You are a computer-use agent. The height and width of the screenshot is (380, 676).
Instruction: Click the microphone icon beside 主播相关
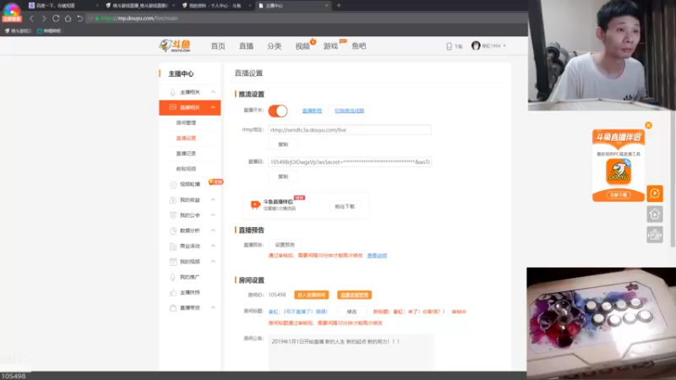pos(173,92)
